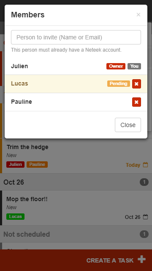Click the You badge next to Julien

(x=134, y=66)
